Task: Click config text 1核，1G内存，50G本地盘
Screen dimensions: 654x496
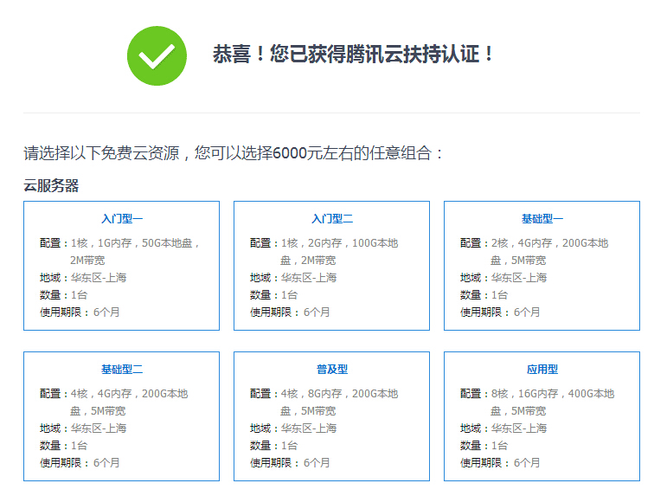Action: [135, 243]
